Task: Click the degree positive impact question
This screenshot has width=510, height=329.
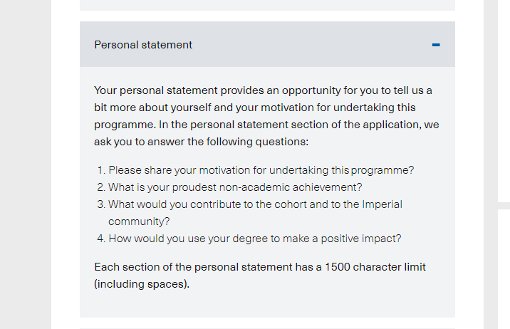Action: click(x=255, y=239)
